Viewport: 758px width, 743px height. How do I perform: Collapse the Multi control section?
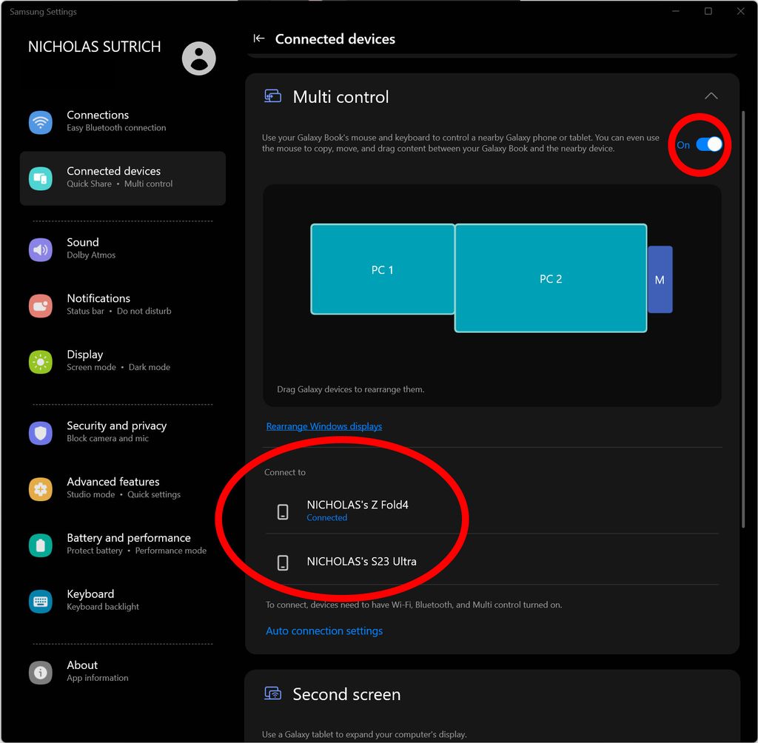[x=711, y=96]
